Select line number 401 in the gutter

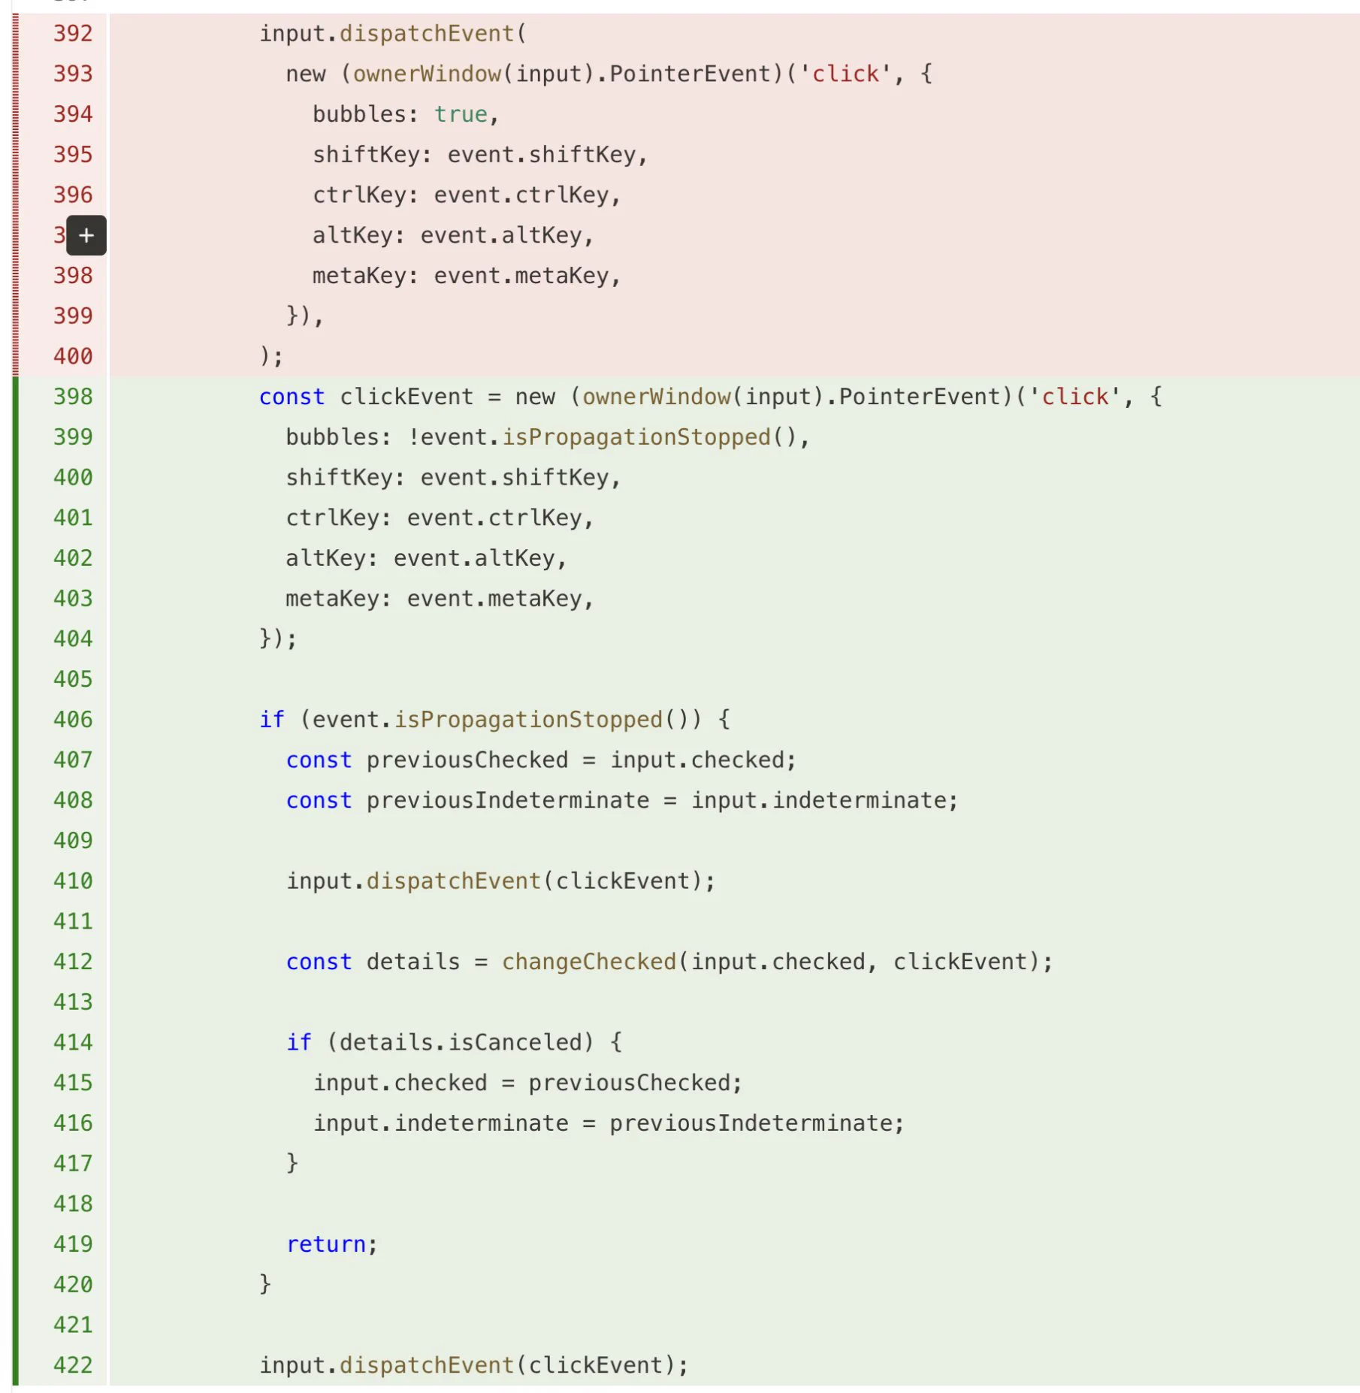(x=73, y=518)
